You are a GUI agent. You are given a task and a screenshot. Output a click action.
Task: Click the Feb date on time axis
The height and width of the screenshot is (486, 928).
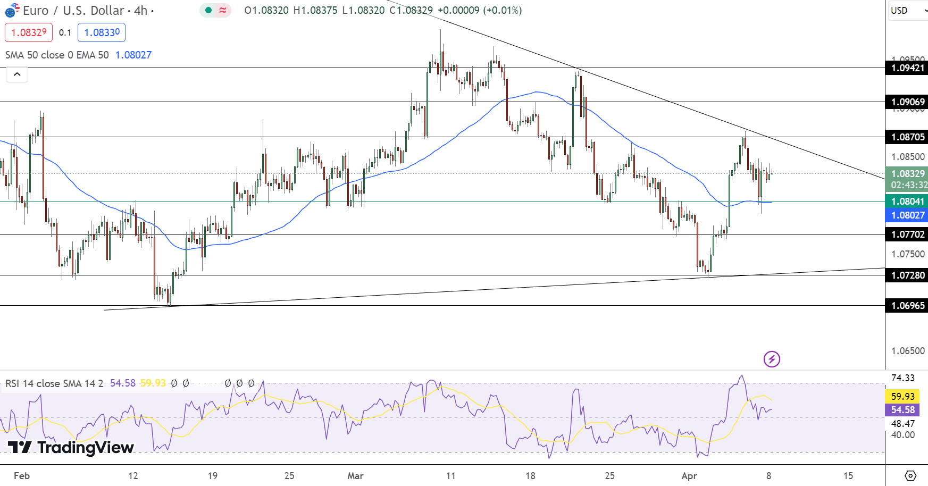point(22,476)
